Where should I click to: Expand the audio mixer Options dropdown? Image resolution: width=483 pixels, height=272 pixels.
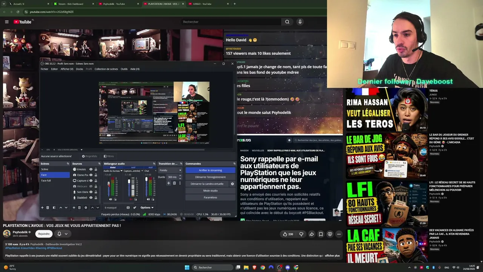click(147, 207)
